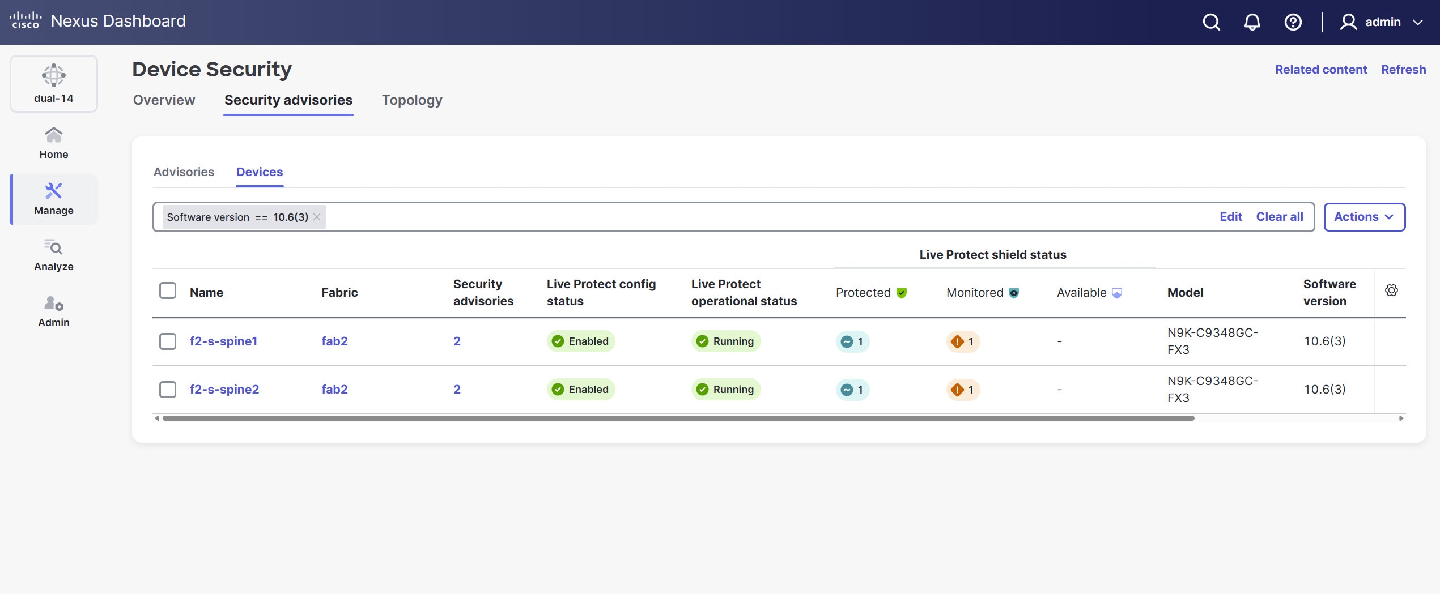Open the Manage sidebar section

click(54, 199)
